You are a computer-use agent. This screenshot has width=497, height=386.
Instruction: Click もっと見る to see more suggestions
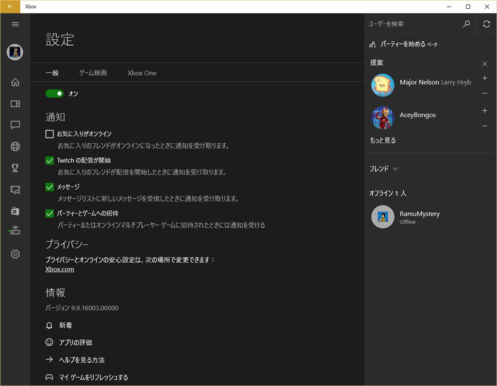coord(383,140)
